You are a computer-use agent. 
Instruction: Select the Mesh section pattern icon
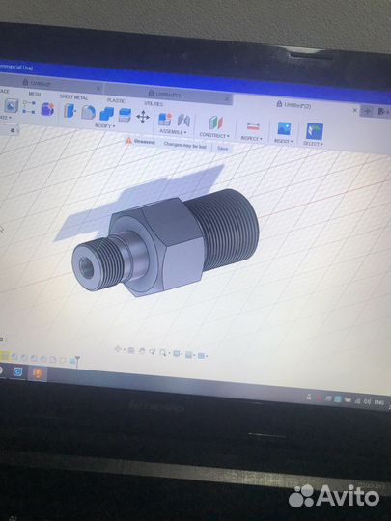29,107
